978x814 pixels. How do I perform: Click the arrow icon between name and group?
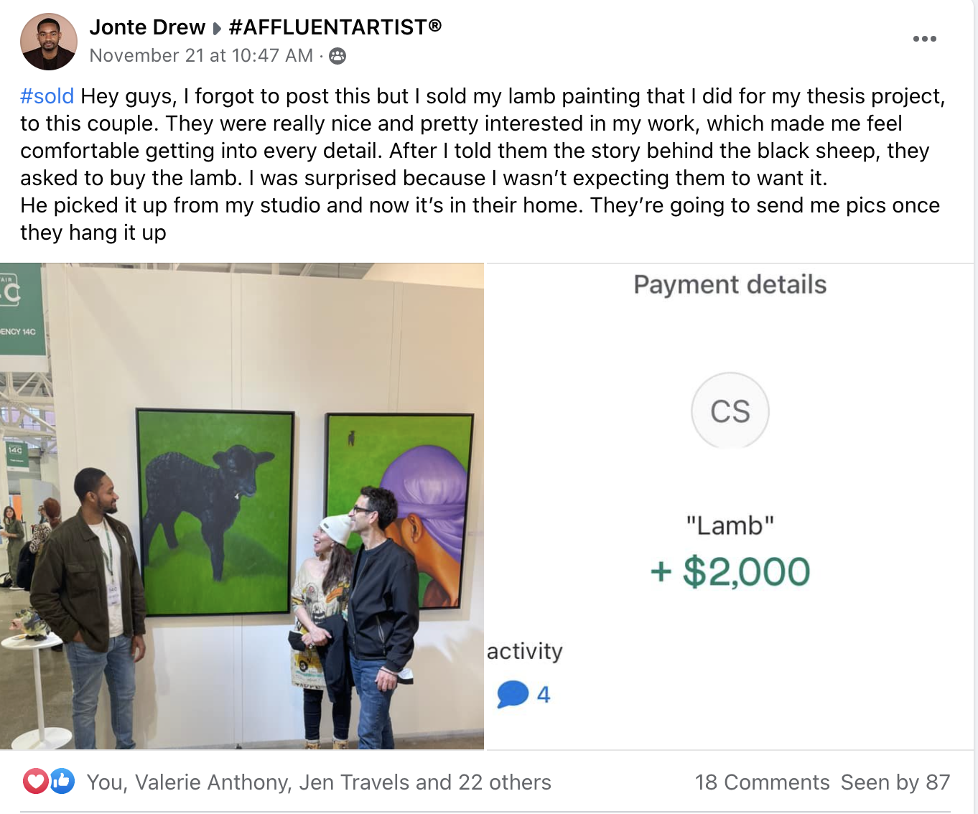tap(217, 29)
